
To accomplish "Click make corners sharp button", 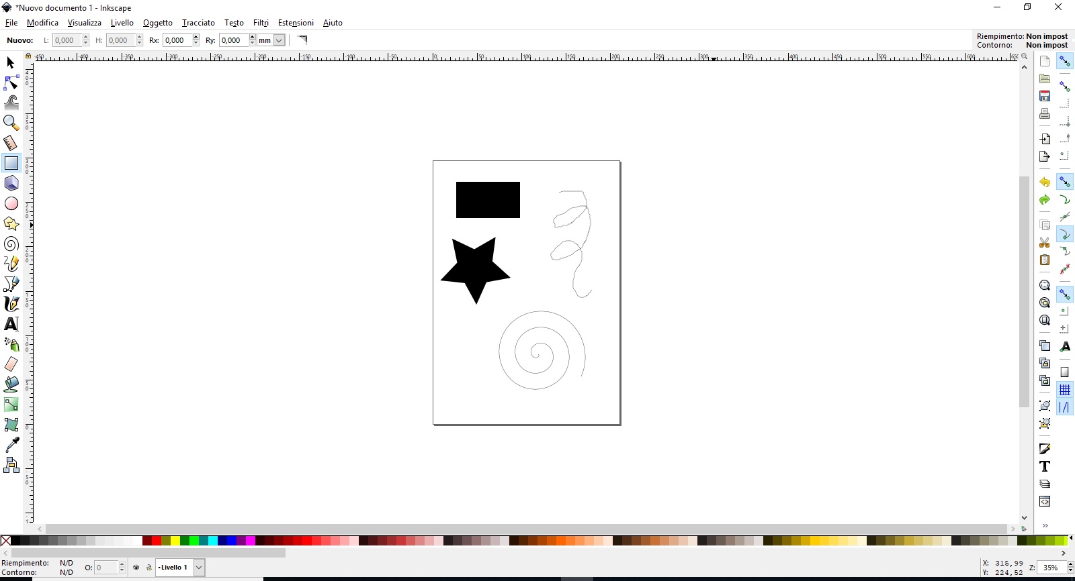I will 302,40.
